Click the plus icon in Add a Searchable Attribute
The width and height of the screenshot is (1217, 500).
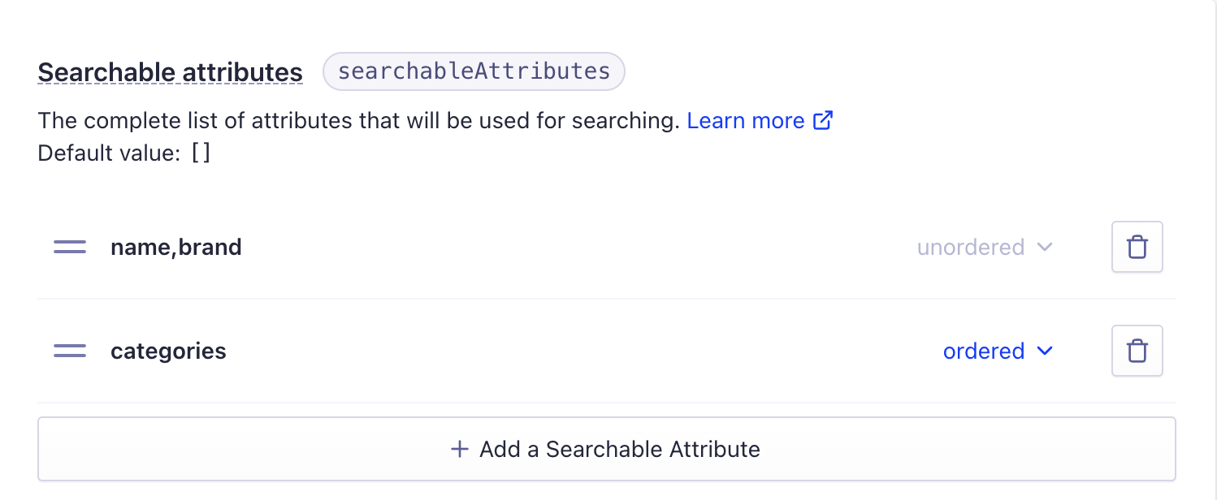[x=460, y=449]
